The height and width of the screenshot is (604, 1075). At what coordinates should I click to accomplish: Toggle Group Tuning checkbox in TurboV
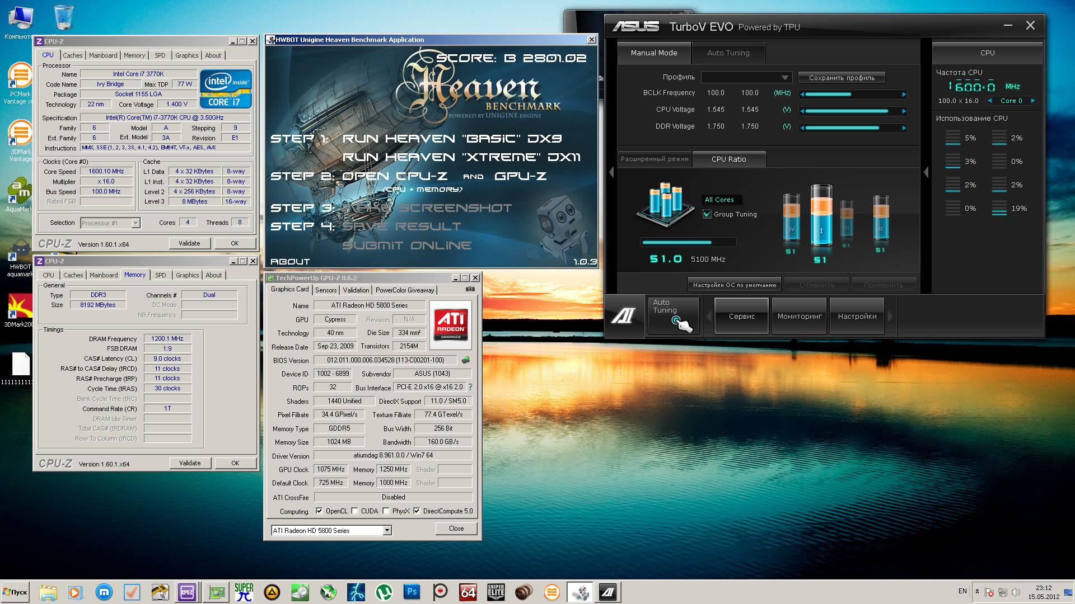[x=707, y=214]
